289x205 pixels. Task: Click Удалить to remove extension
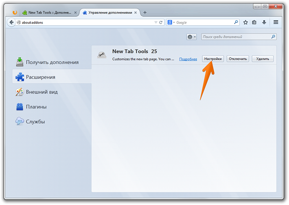pyautogui.click(x=263, y=59)
